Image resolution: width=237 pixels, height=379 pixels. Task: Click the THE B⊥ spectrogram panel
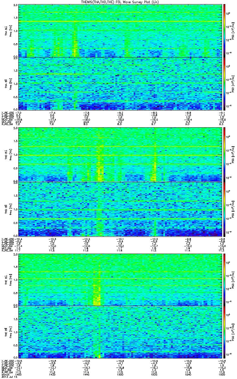pos(119,280)
